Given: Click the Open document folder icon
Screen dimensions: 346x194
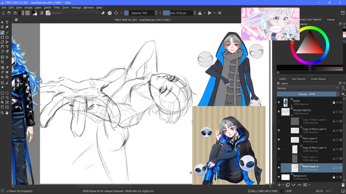Looking at the screenshot, I should click(9, 13).
